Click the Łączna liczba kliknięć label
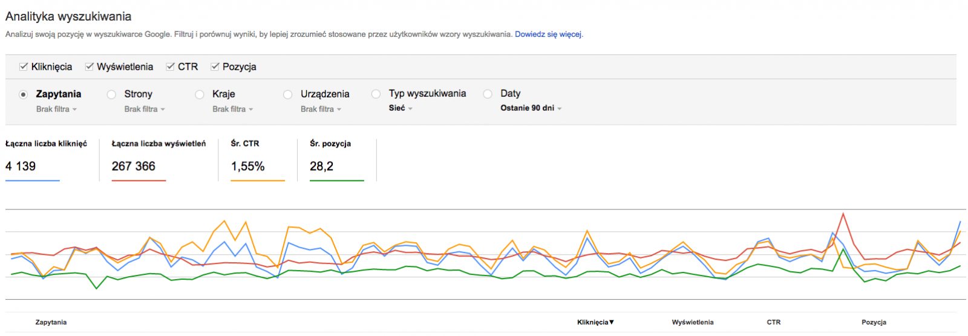Viewport: 968px width, 336px height. coord(46,143)
